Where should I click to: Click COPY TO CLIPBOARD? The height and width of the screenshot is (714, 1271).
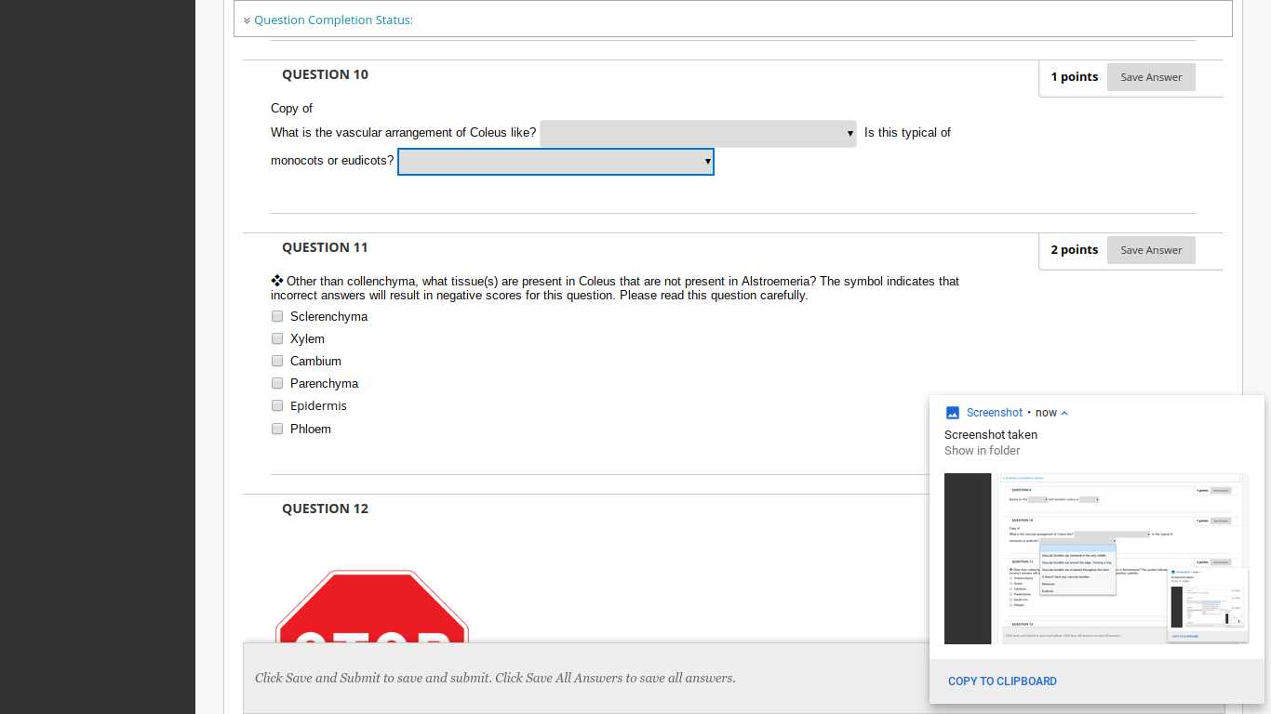pos(1002,681)
